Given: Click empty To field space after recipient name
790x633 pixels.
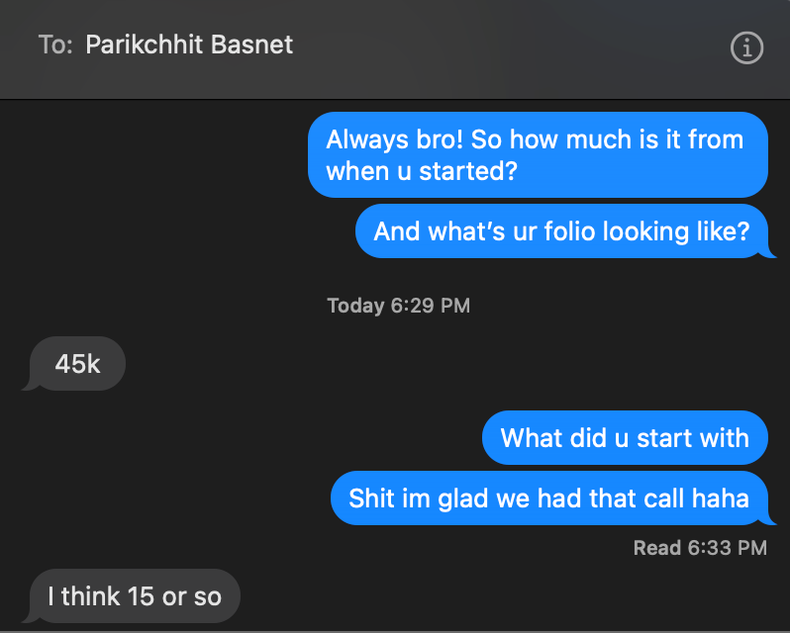Looking at the screenshot, I should pyautogui.click(x=504, y=45).
